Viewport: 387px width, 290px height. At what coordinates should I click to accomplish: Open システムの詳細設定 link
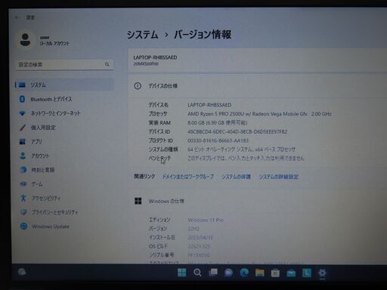coord(279,177)
